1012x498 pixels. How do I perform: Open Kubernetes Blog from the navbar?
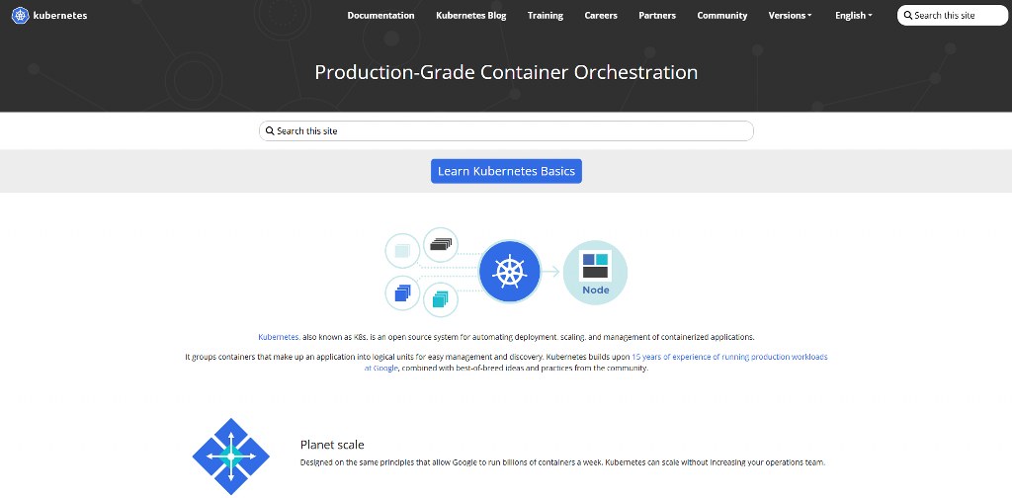471,16
